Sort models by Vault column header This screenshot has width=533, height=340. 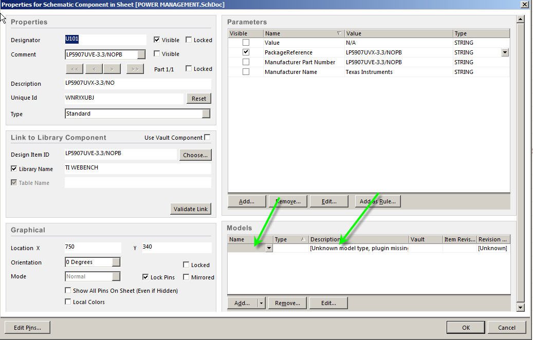(426, 239)
